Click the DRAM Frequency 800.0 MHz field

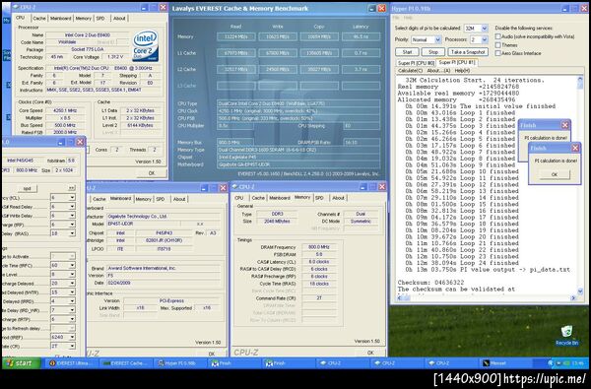[319, 247]
